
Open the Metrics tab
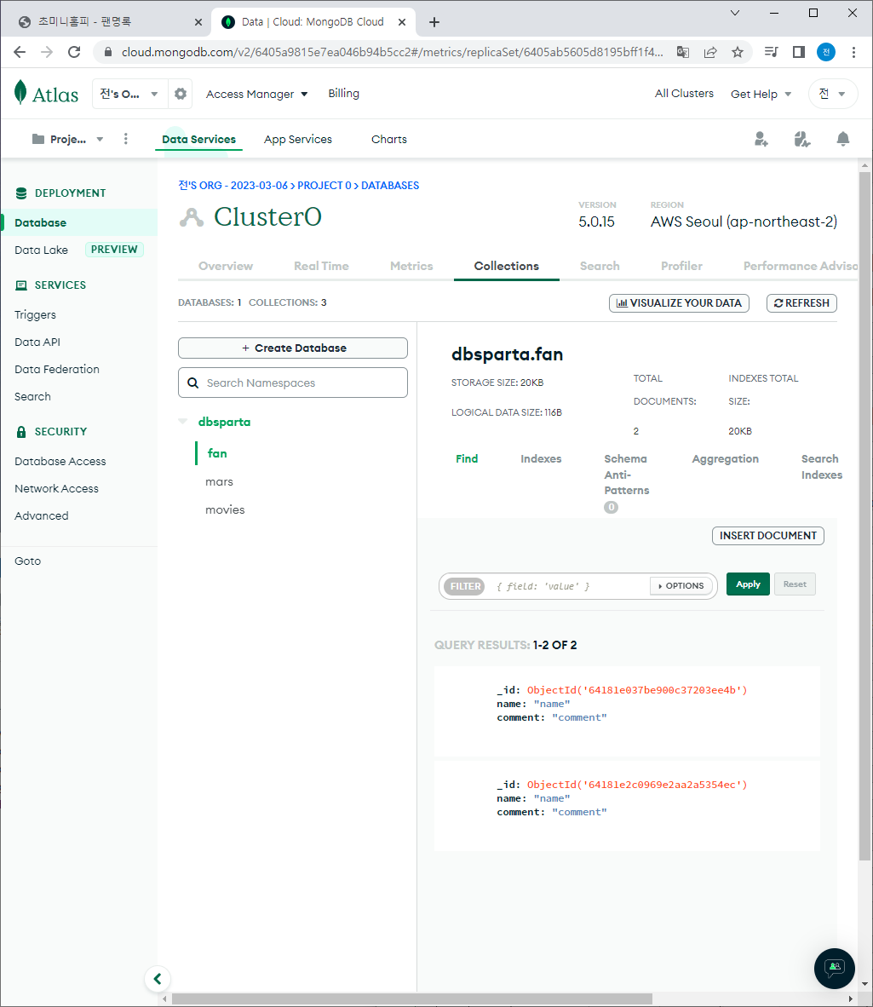tap(411, 266)
